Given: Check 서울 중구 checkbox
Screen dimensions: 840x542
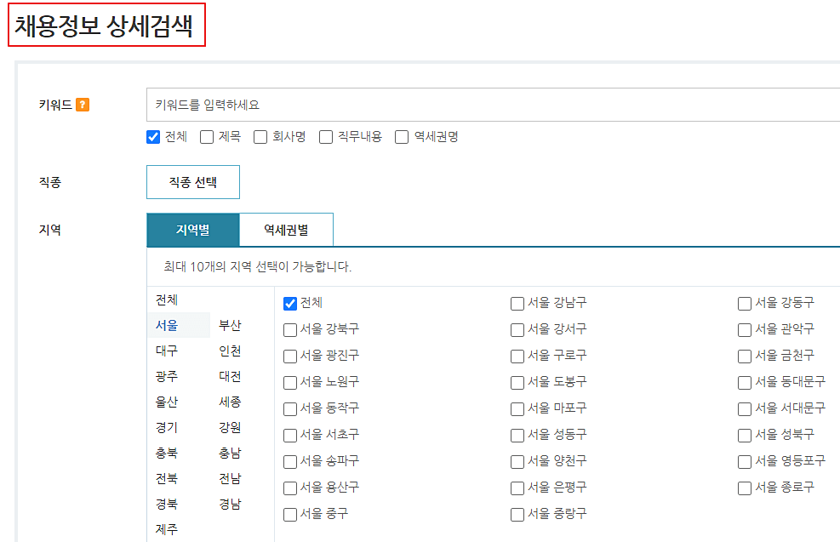Looking at the screenshot, I should pyautogui.click(x=290, y=515).
